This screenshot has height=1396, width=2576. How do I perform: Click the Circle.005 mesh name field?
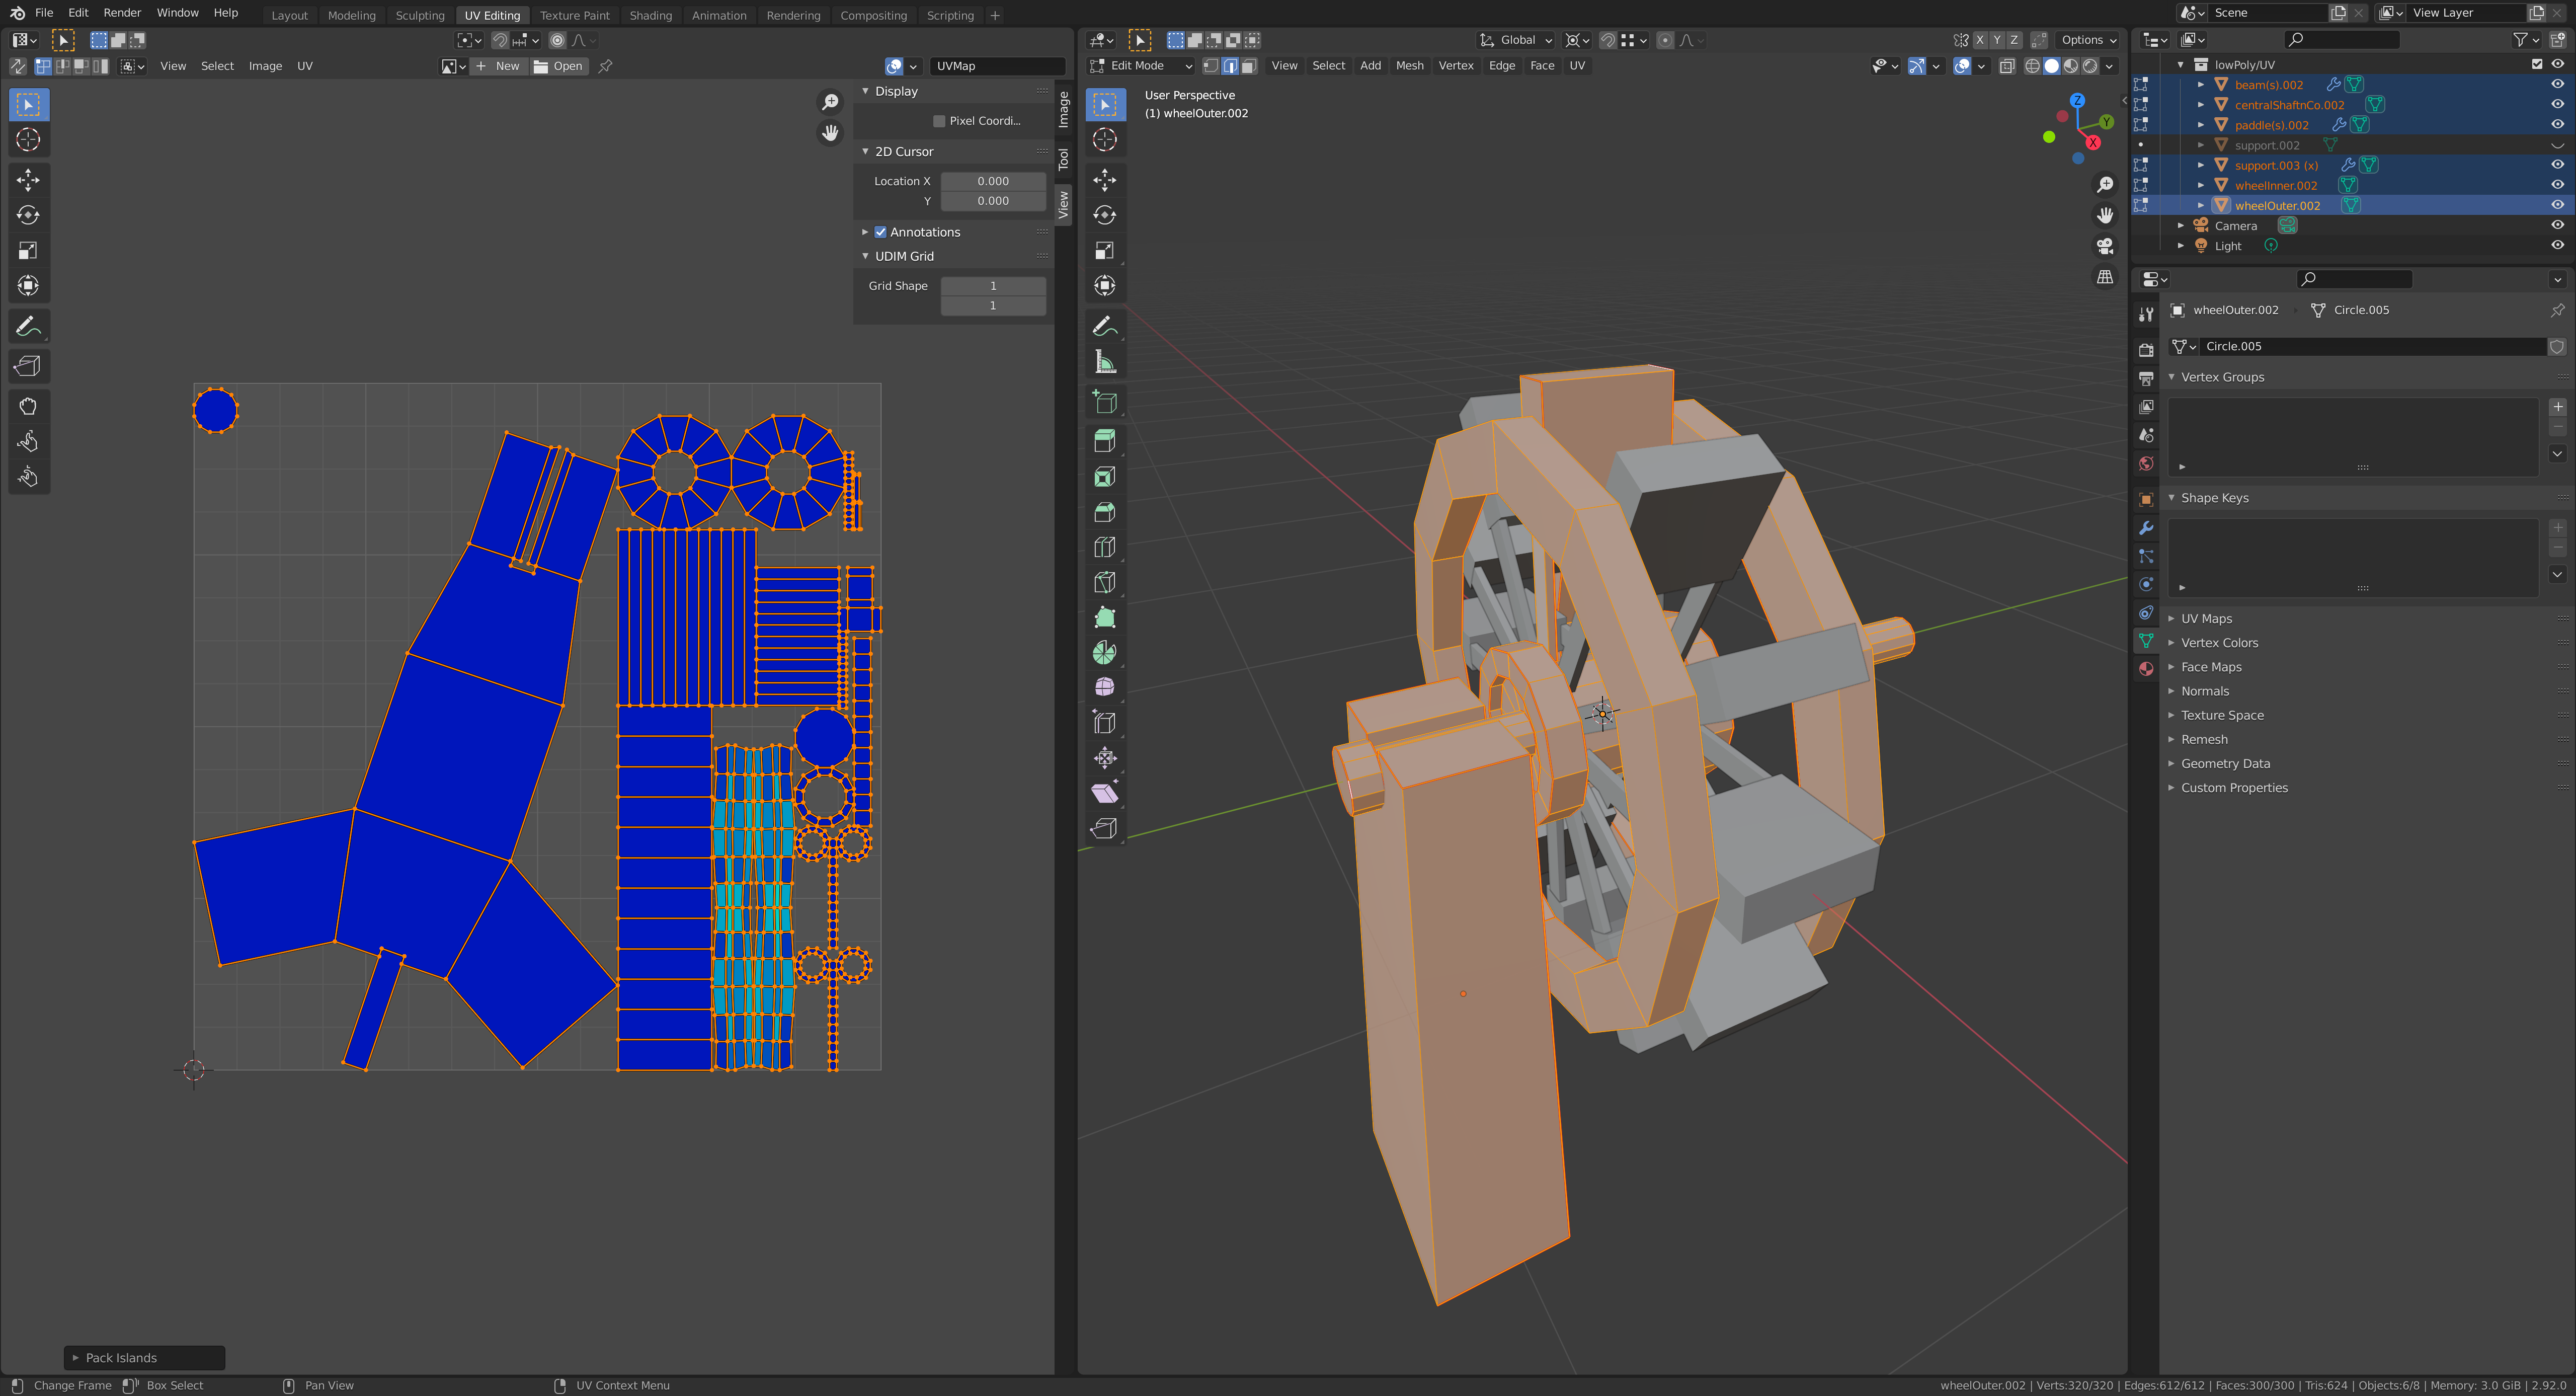pos(2370,346)
